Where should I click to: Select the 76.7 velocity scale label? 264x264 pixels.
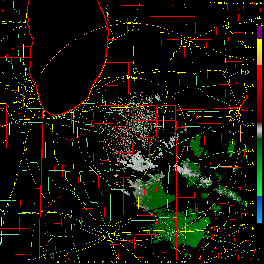coord(250,59)
